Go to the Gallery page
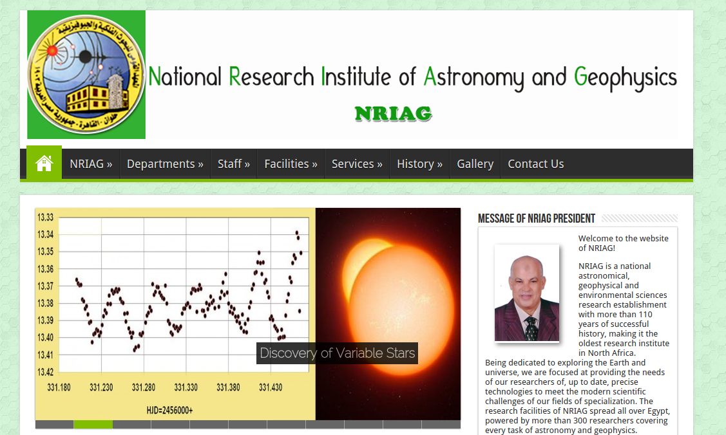 pos(475,164)
